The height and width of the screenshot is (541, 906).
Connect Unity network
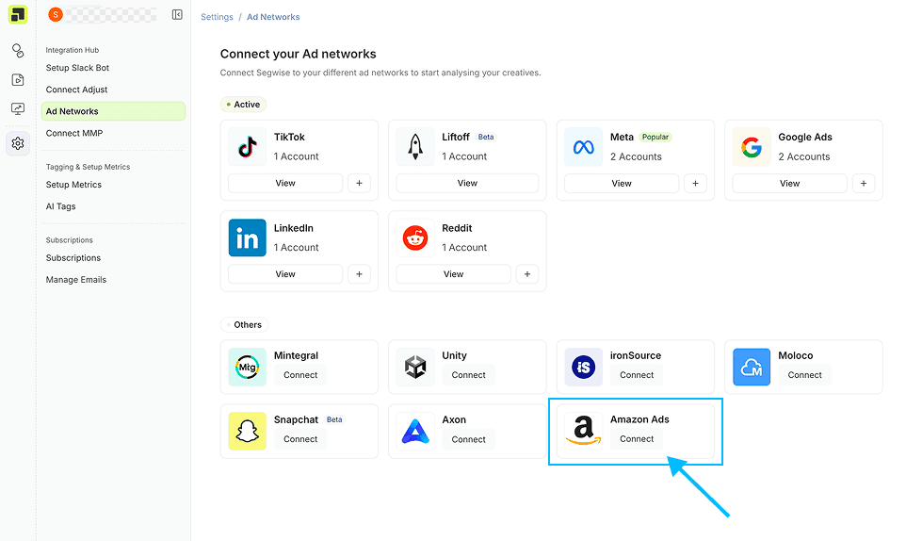[469, 375]
